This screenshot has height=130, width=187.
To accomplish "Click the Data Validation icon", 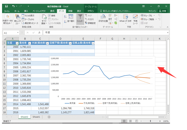I will click(x=111, y=23).
